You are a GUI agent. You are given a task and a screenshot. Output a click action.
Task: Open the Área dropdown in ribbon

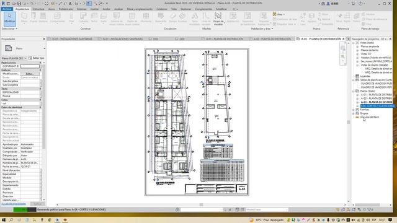click(x=279, y=14)
